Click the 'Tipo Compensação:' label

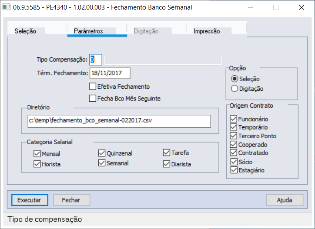point(62,60)
